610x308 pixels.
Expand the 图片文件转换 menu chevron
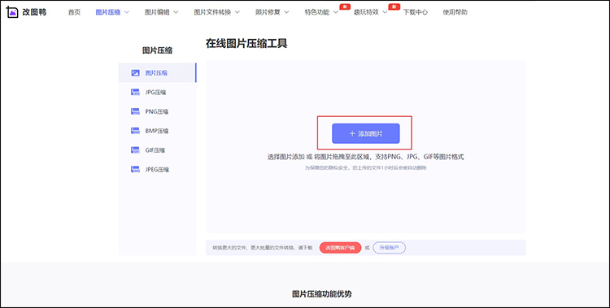[x=237, y=12]
